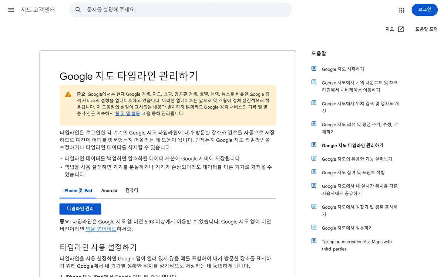
Task: Click the 도움말 sidebar heading
Action: [319, 54]
